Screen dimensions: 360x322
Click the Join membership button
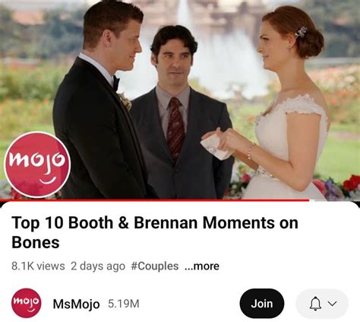[262, 304]
